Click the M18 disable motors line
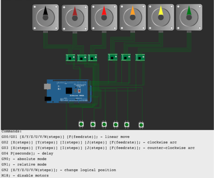 click(x=25, y=175)
